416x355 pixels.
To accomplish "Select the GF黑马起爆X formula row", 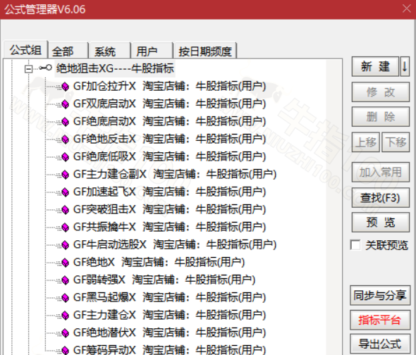I will (169, 297).
